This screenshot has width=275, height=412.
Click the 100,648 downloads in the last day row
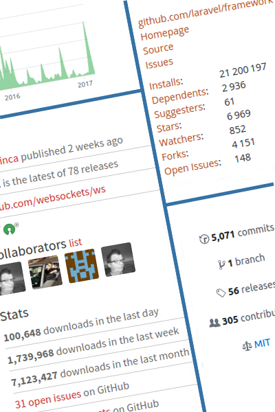(x=81, y=325)
